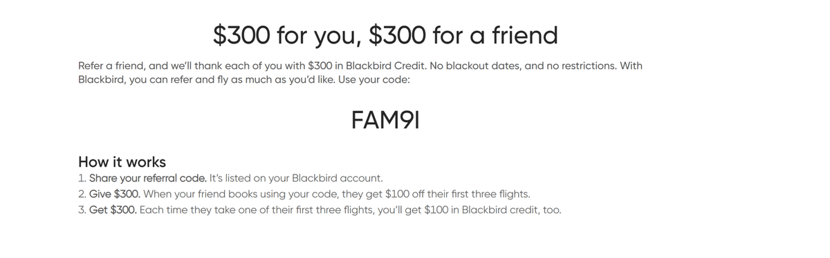830x258 pixels.
Task: Click the step number "1."
Action: click(82, 179)
